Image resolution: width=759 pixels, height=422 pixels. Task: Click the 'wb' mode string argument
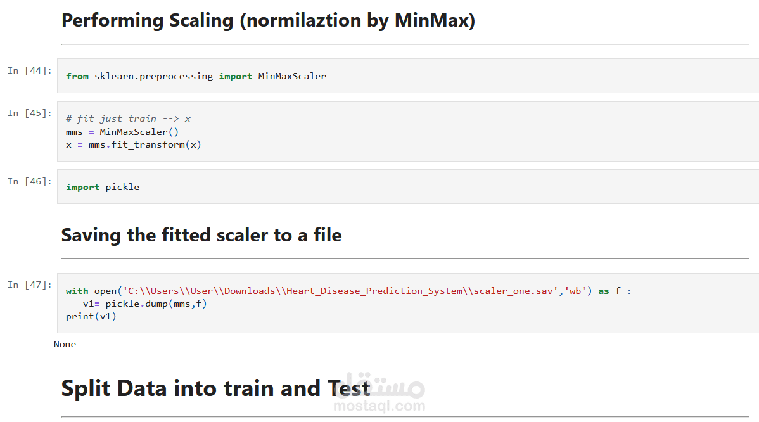click(x=575, y=291)
